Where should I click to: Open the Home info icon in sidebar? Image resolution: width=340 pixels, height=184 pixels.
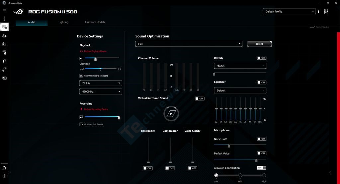coord(4,19)
